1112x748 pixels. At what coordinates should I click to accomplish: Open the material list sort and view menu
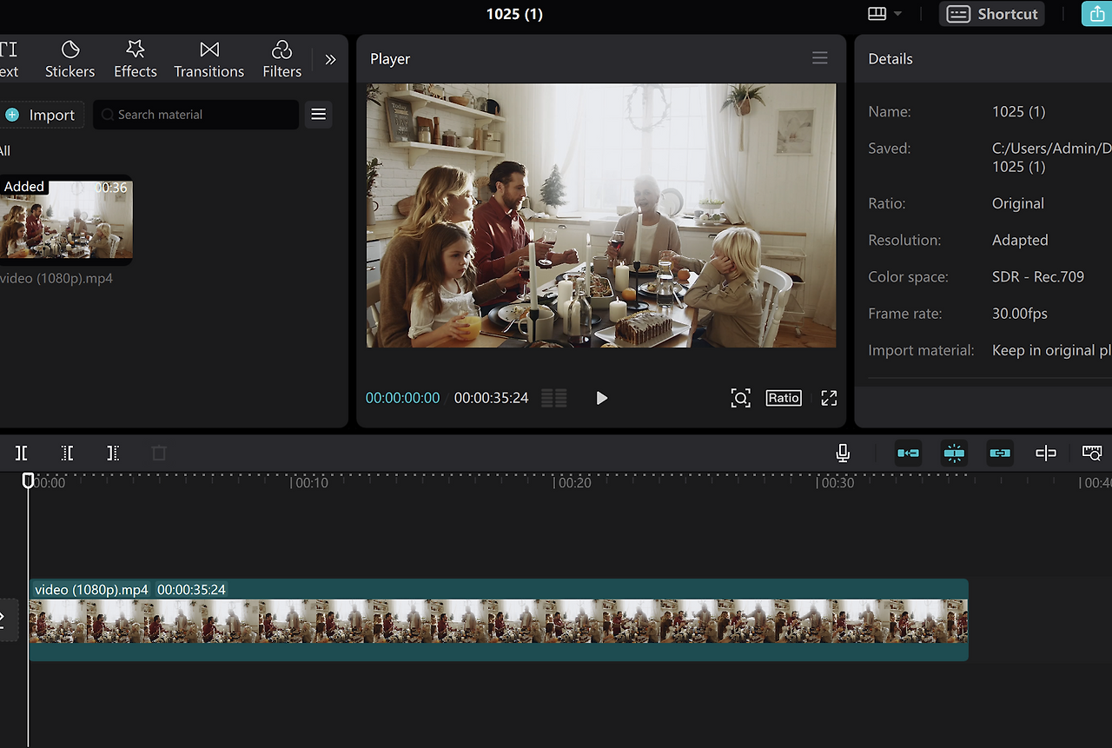click(319, 115)
